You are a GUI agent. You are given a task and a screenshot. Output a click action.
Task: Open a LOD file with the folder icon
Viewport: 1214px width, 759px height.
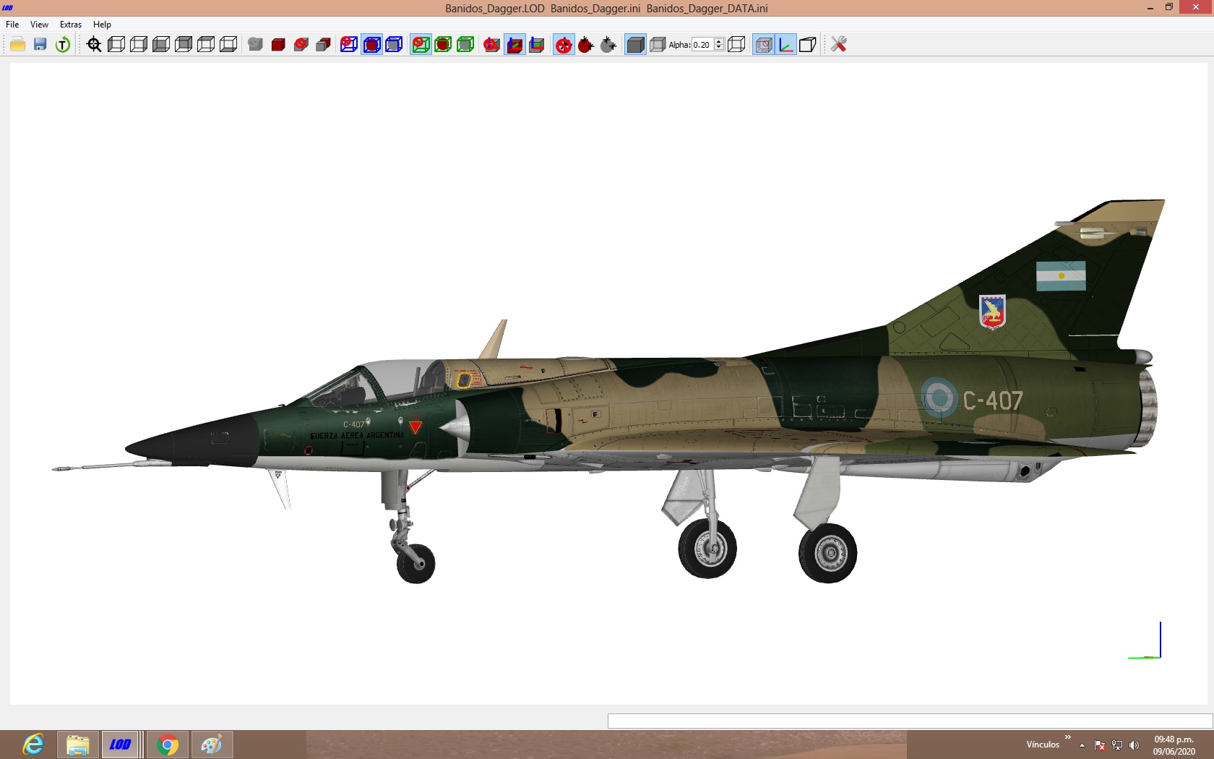17,45
